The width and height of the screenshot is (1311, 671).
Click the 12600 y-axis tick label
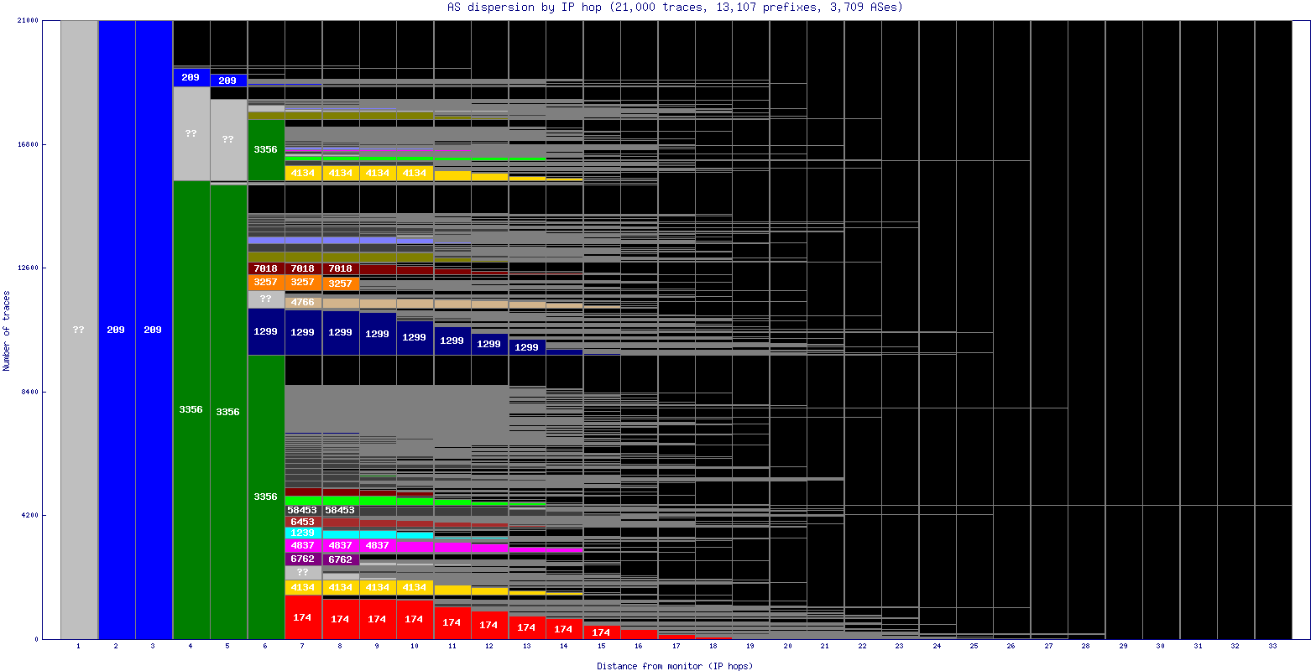point(28,268)
